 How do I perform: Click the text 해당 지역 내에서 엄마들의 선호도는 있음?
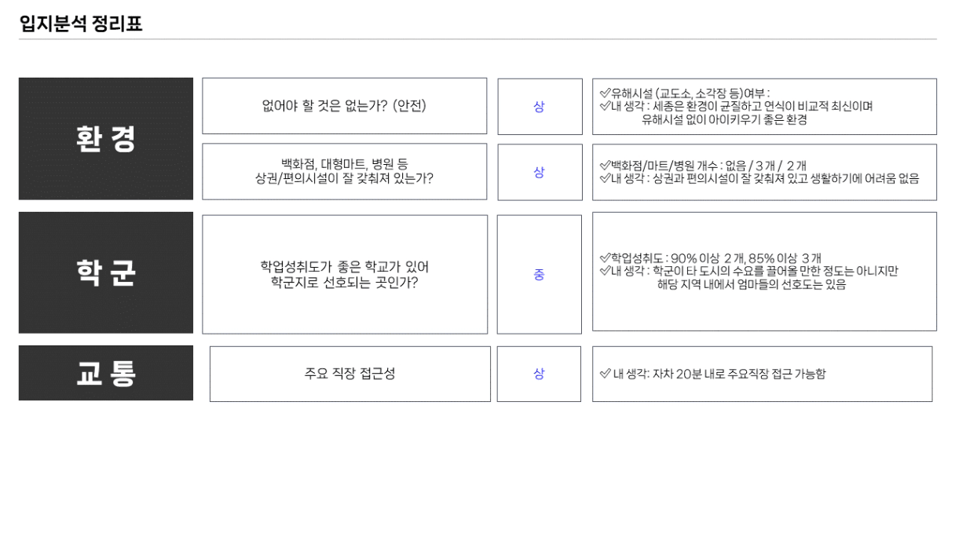pyautogui.click(x=752, y=285)
